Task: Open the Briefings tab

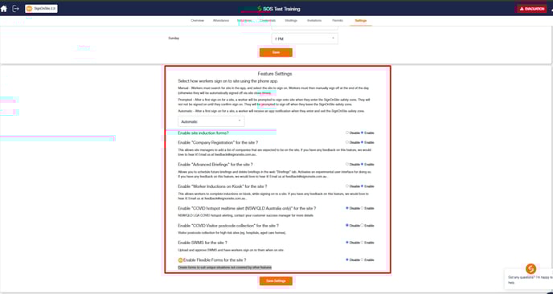Action: tap(291, 20)
